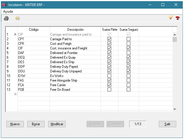Click the light bulb tips icon
184x139 pixels.
(171, 18)
